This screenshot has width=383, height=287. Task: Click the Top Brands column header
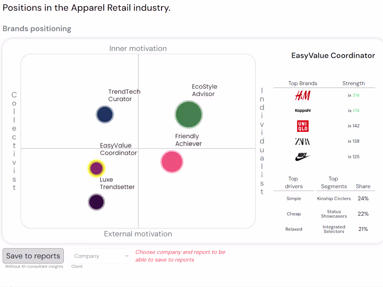303,83
